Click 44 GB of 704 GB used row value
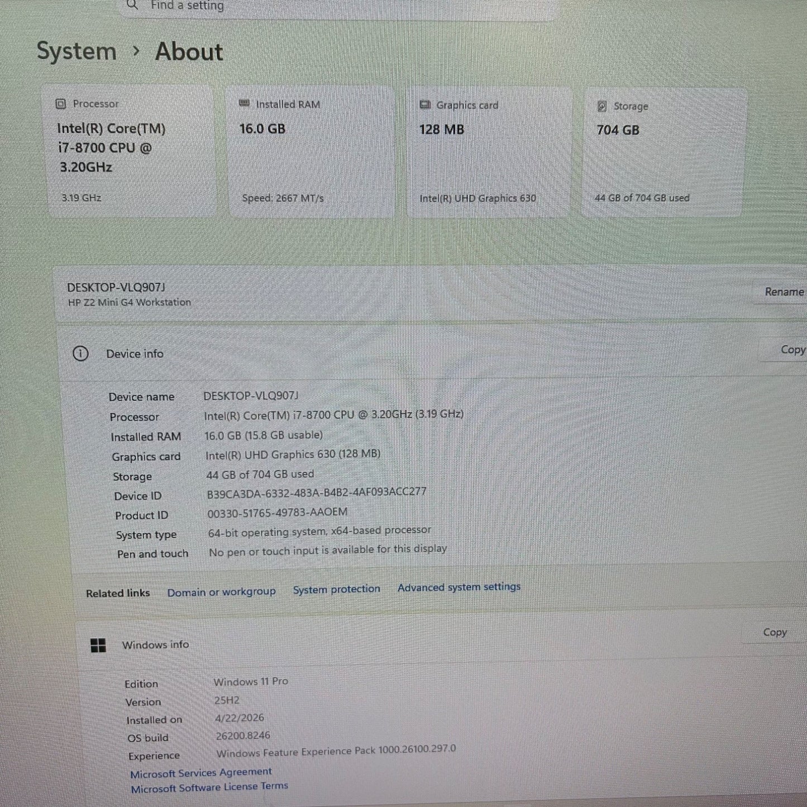The image size is (807, 807). point(260,474)
